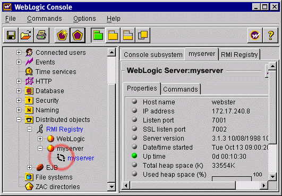
Task: Collapse the Distributed objects node
Action: 19,119
